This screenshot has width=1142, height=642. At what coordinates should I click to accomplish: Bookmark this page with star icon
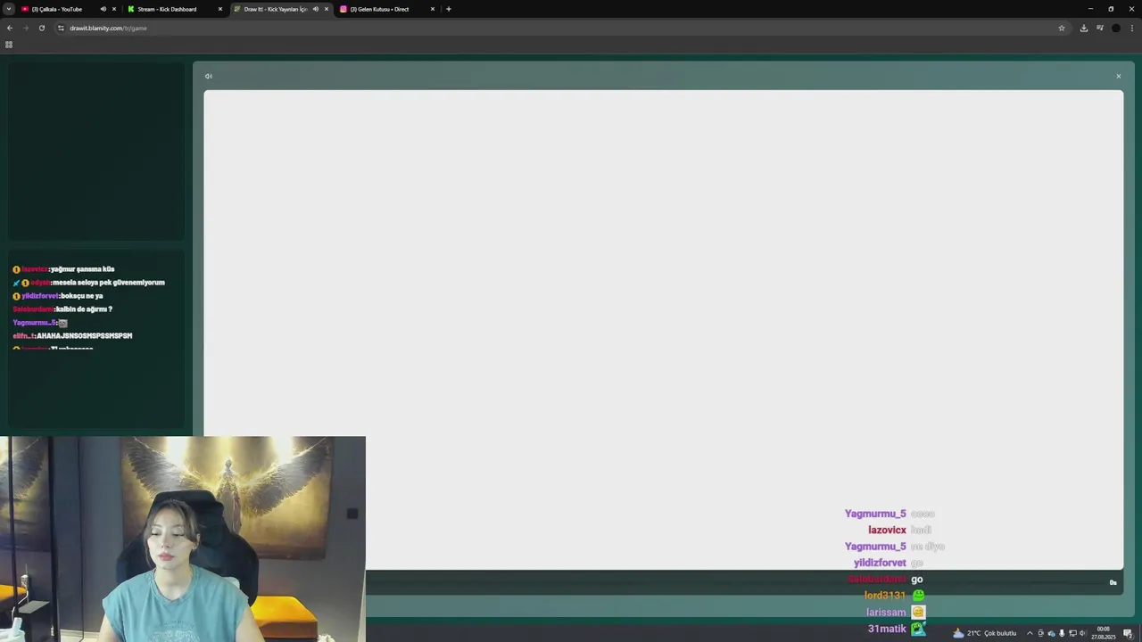pos(1062,28)
